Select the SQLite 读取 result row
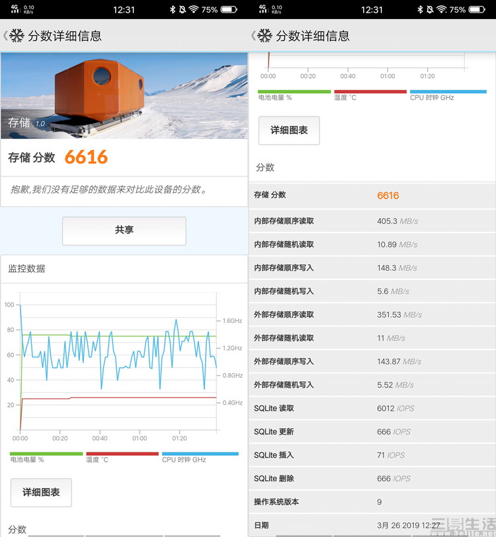This screenshot has height=537, width=496. click(x=372, y=408)
